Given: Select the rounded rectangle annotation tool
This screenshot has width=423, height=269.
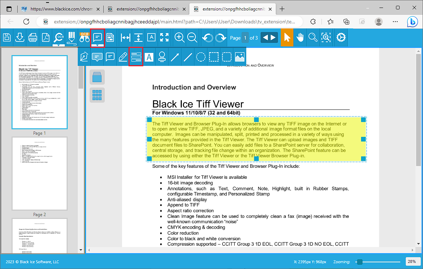Looking at the screenshot, I should (226, 57).
